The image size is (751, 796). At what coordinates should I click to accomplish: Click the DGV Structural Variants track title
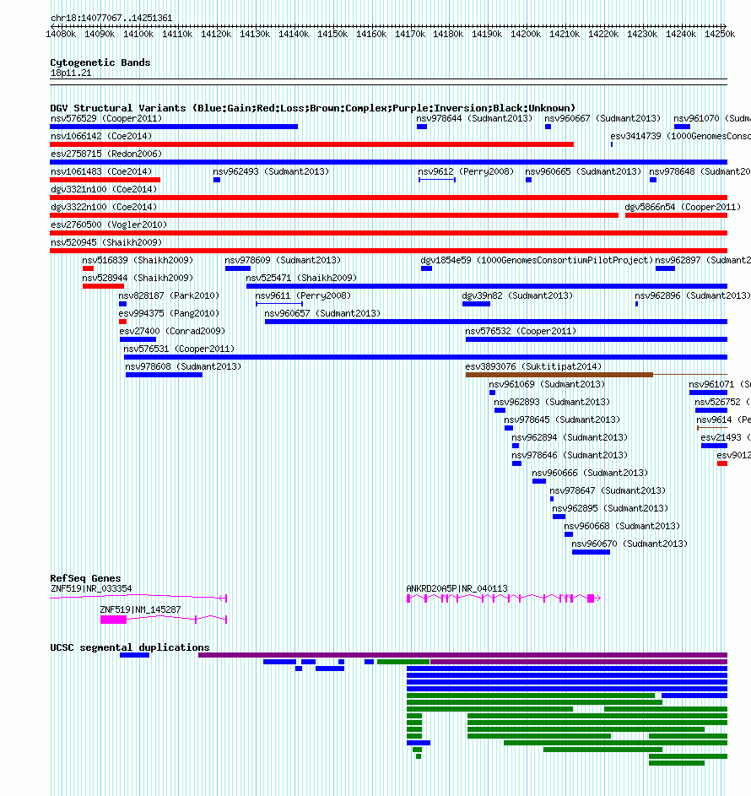(312, 108)
